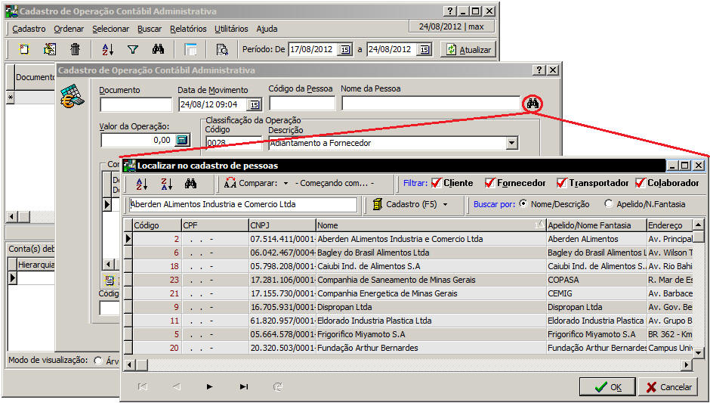Viewport: 710px width, 403px height.
Task: Click the binoculars next to Nome da Pessoa
Action: tap(532, 103)
